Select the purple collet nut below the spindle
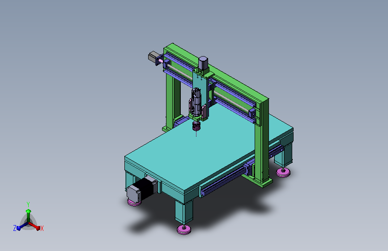This screenshot has width=388, height=251. coord(196,126)
